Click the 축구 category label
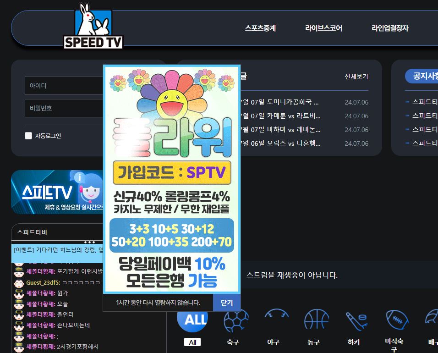Screen dimensions: 438x353 (x=233, y=342)
